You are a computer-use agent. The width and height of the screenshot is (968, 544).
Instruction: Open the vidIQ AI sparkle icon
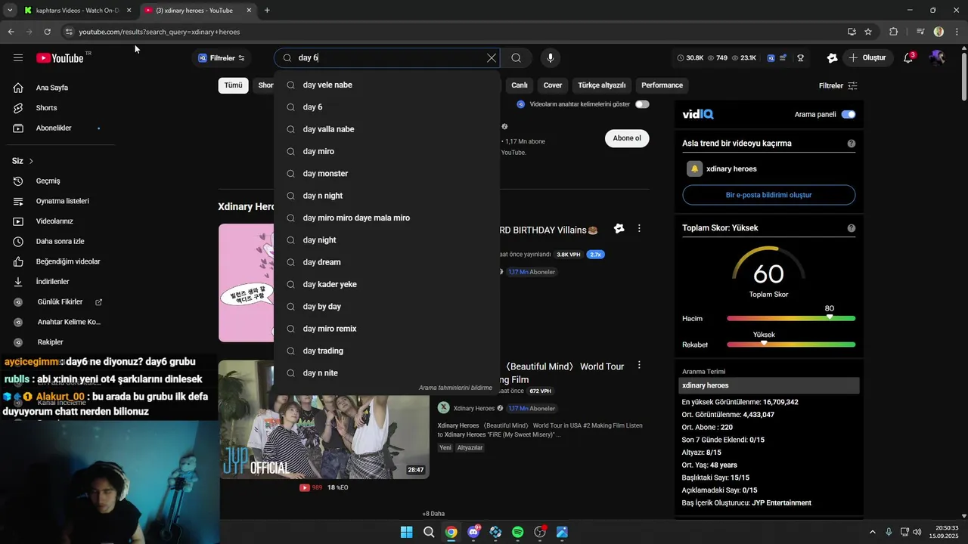[x=832, y=58]
